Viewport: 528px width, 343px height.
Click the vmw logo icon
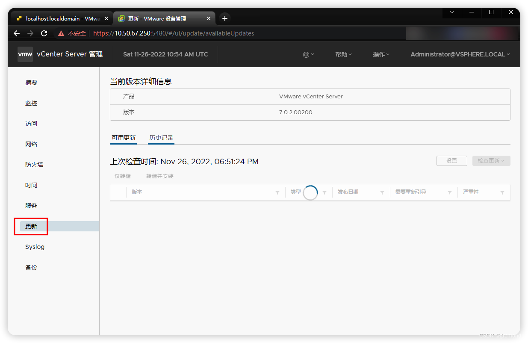click(x=25, y=54)
